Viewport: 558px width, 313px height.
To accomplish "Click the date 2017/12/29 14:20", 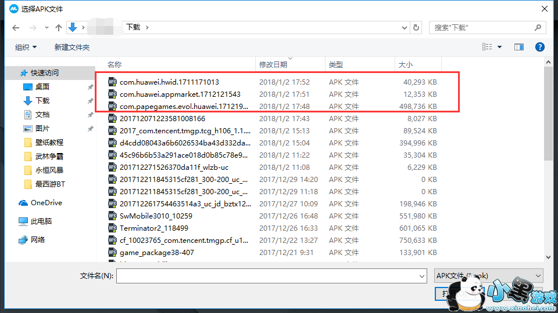I will coord(288,180).
